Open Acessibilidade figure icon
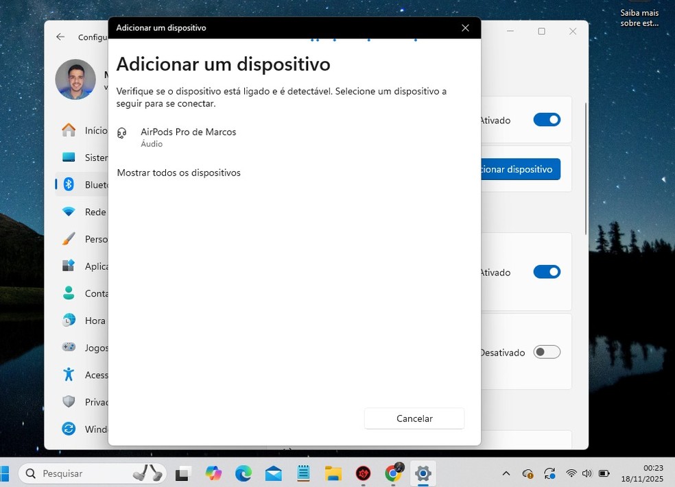The image size is (675, 487). [69, 375]
